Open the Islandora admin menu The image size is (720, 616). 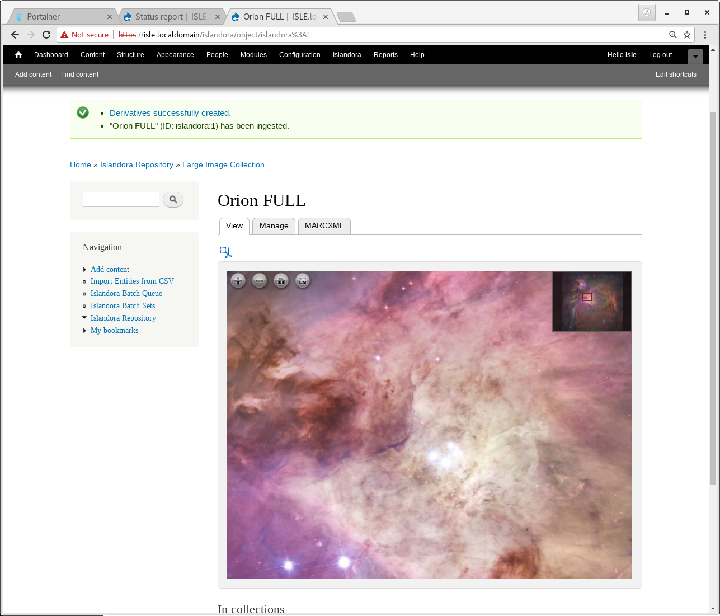point(347,55)
